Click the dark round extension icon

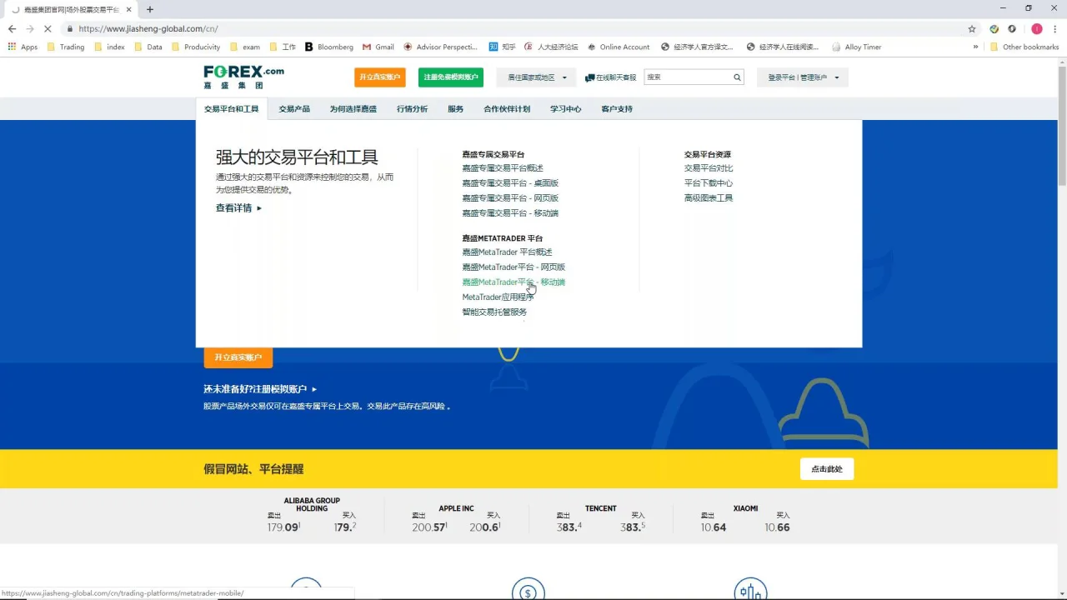click(1012, 28)
